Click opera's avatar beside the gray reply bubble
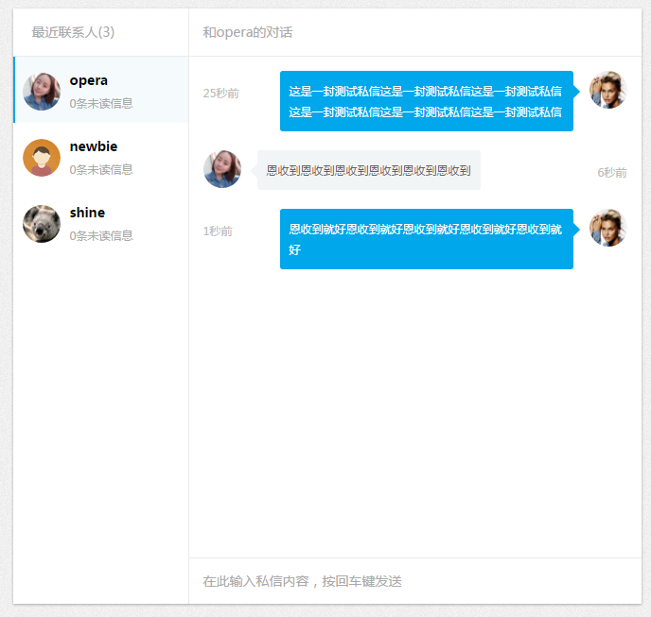Viewport: 651px width, 617px height. [222, 169]
